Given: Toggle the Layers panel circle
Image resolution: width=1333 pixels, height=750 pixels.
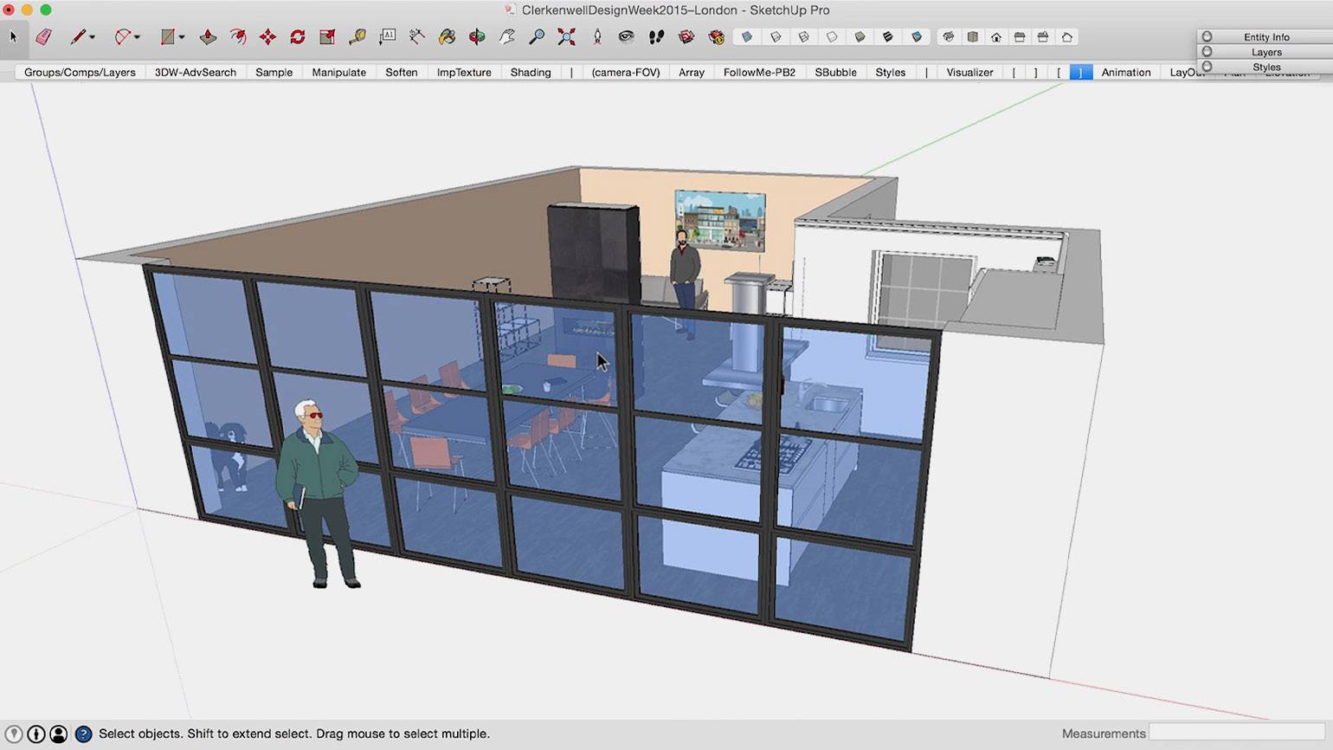Looking at the screenshot, I should click(x=1207, y=52).
